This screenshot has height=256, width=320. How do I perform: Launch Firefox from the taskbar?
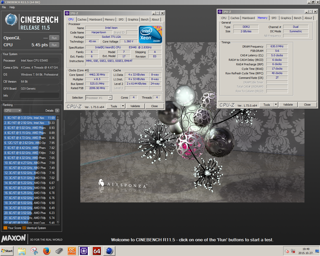pyautogui.click(x=47, y=251)
